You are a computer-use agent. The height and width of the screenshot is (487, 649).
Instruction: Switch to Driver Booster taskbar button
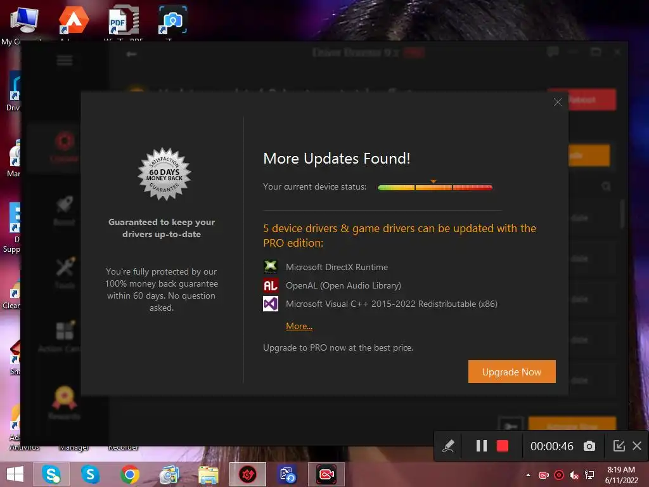point(248,474)
